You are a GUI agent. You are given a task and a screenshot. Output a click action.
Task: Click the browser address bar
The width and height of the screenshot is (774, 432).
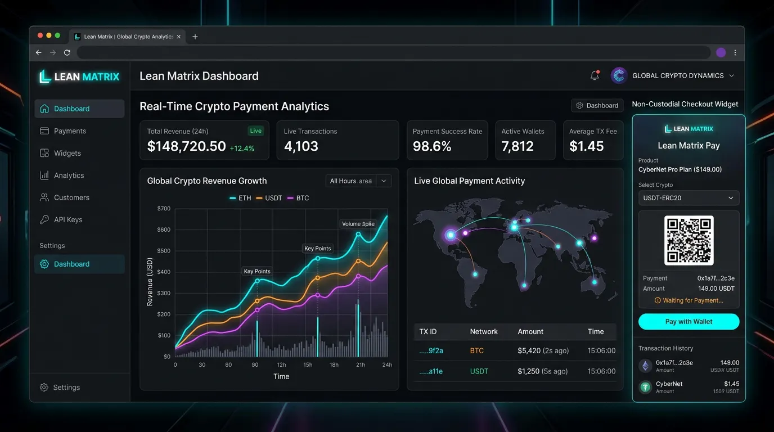394,52
